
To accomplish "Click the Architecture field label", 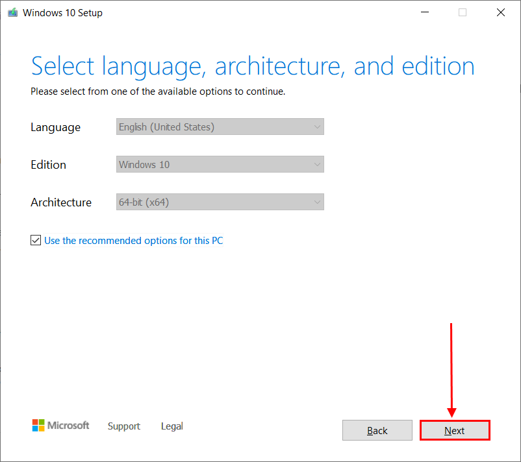I will pyautogui.click(x=61, y=202).
